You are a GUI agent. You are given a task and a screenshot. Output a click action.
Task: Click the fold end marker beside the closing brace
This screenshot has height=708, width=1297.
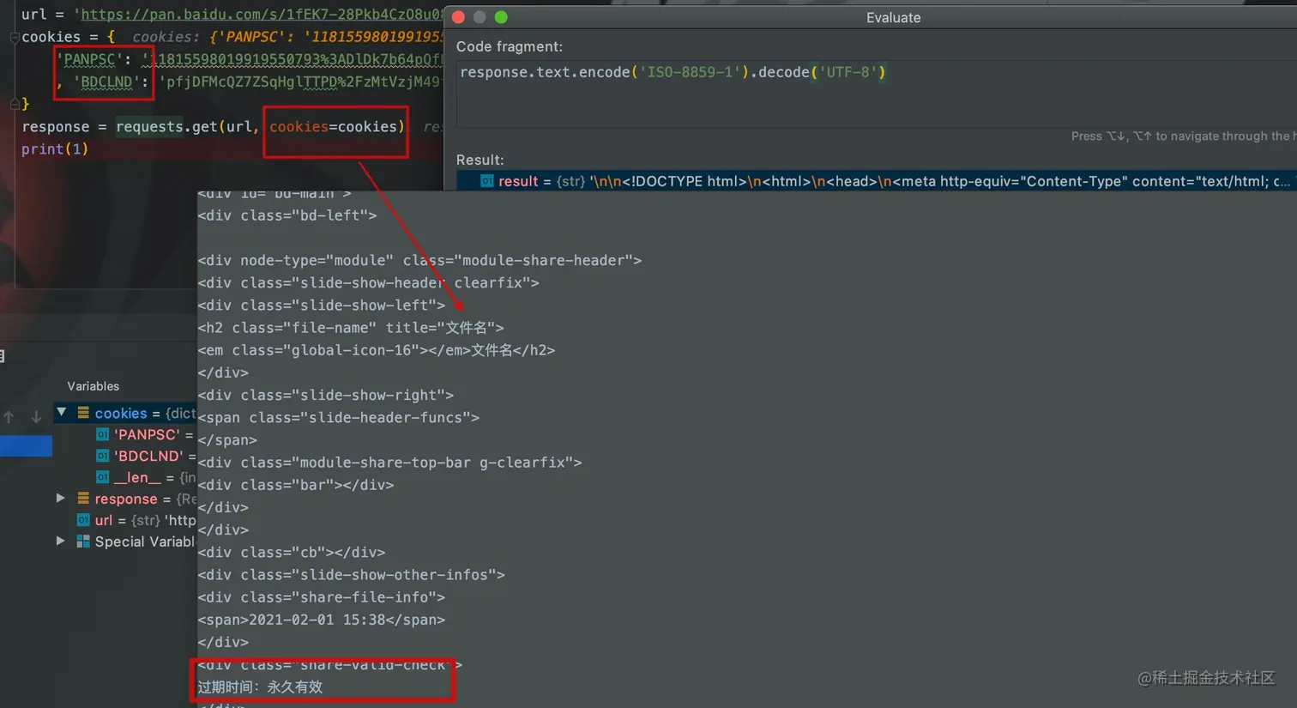[14, 104]
